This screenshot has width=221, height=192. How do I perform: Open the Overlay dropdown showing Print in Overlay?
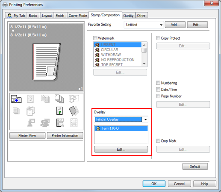click(x=121, y=119)
